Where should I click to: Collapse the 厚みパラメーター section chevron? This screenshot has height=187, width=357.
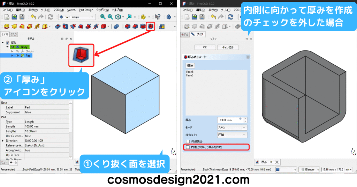[248, 57]
